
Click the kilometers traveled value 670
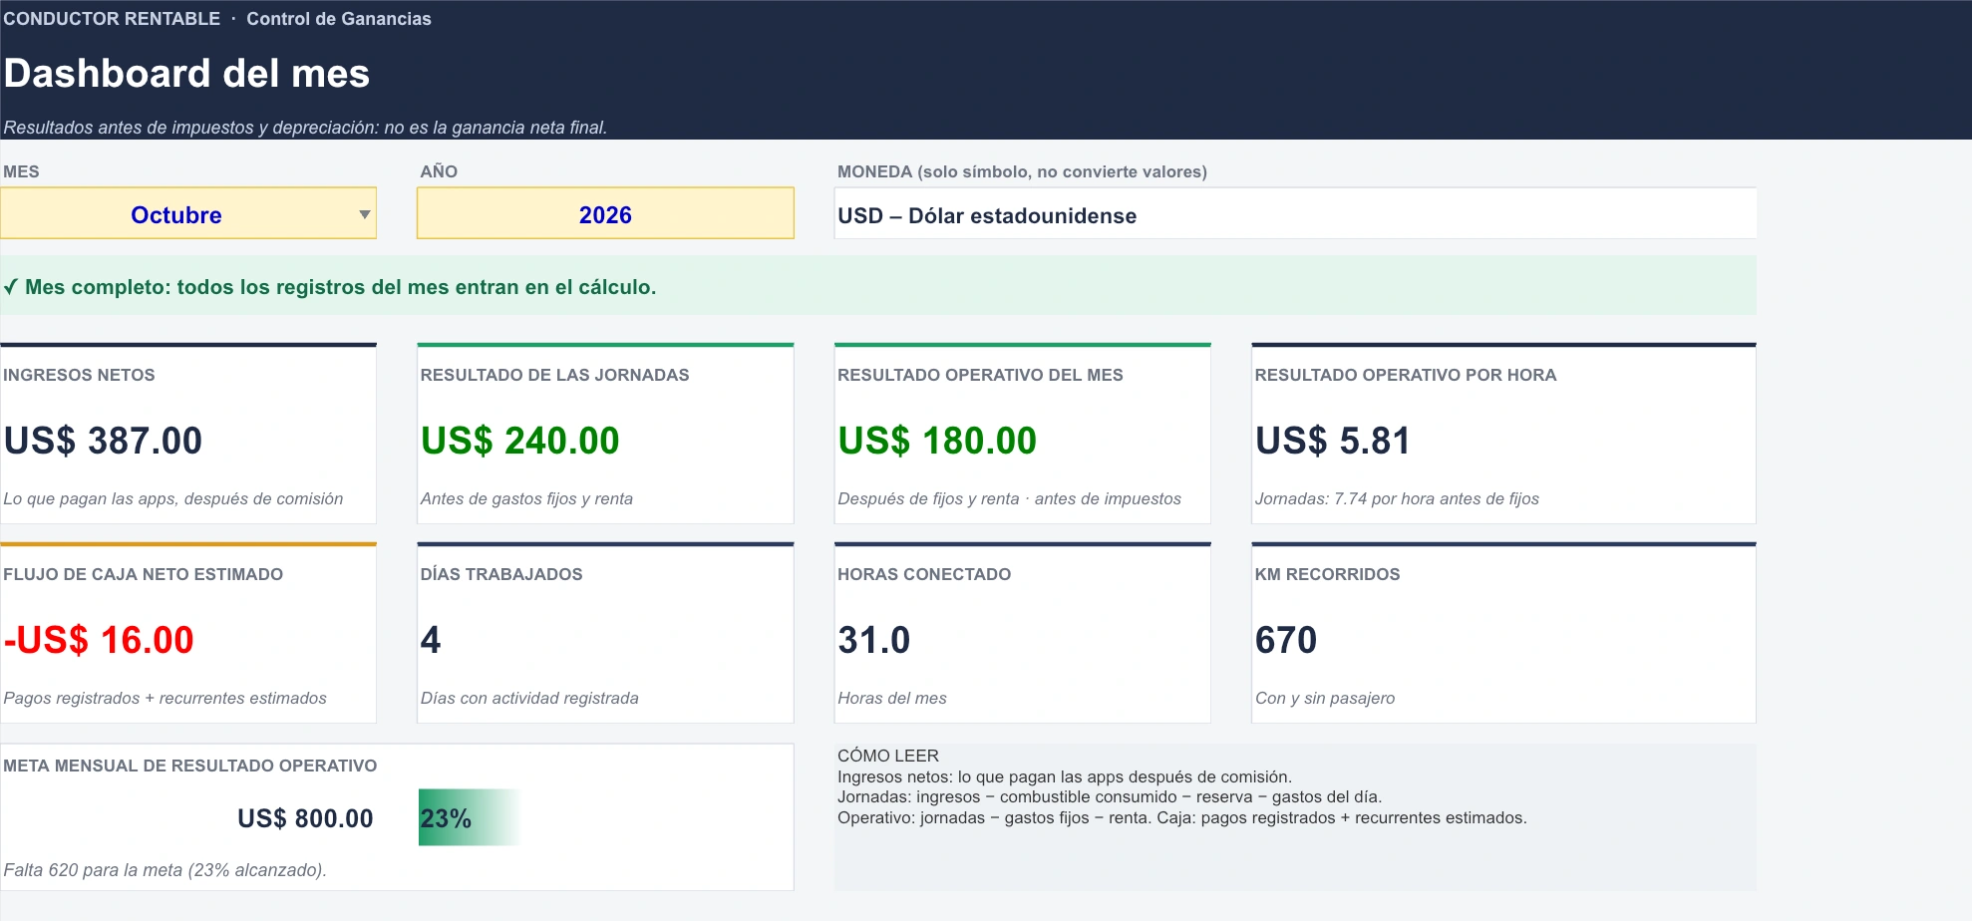pyautogui.click(x=1286, y=640)
